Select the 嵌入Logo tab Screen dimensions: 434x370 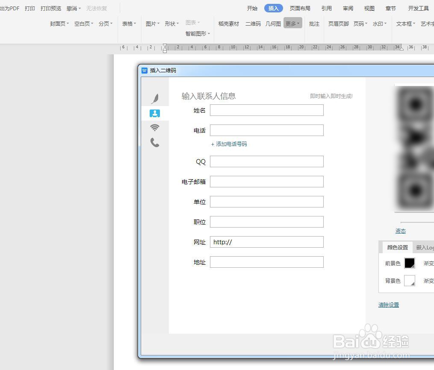pos(425,247)
